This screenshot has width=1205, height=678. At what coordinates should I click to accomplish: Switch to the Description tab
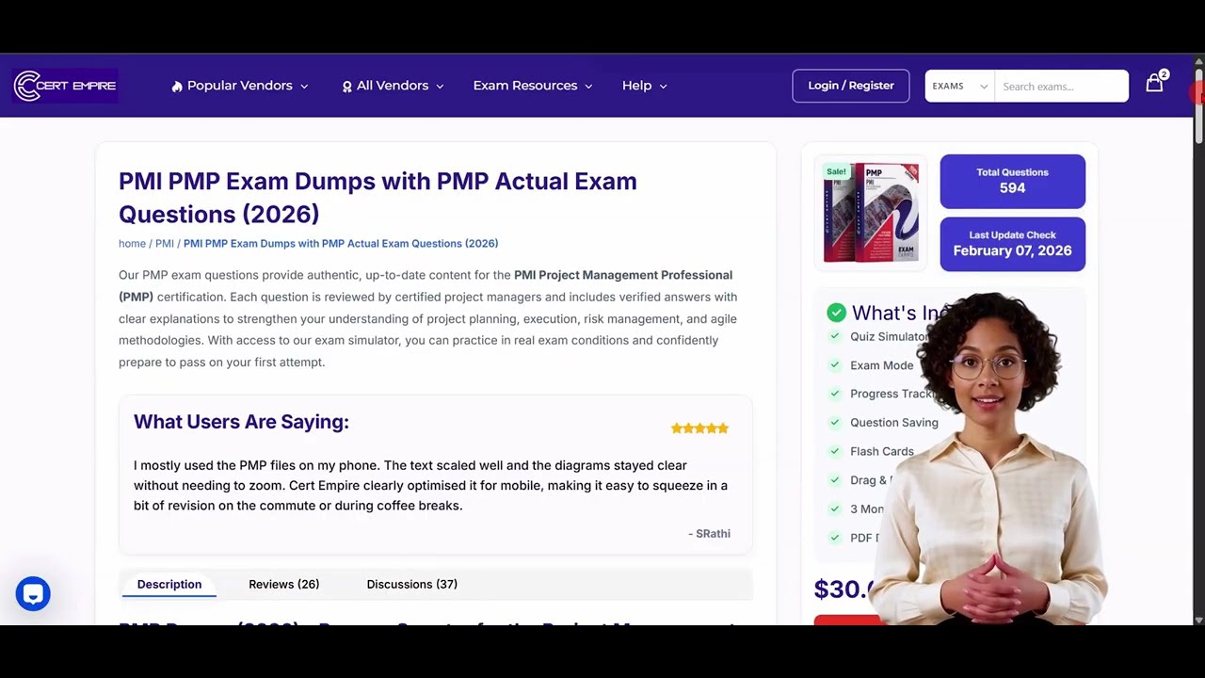[169, 584]
